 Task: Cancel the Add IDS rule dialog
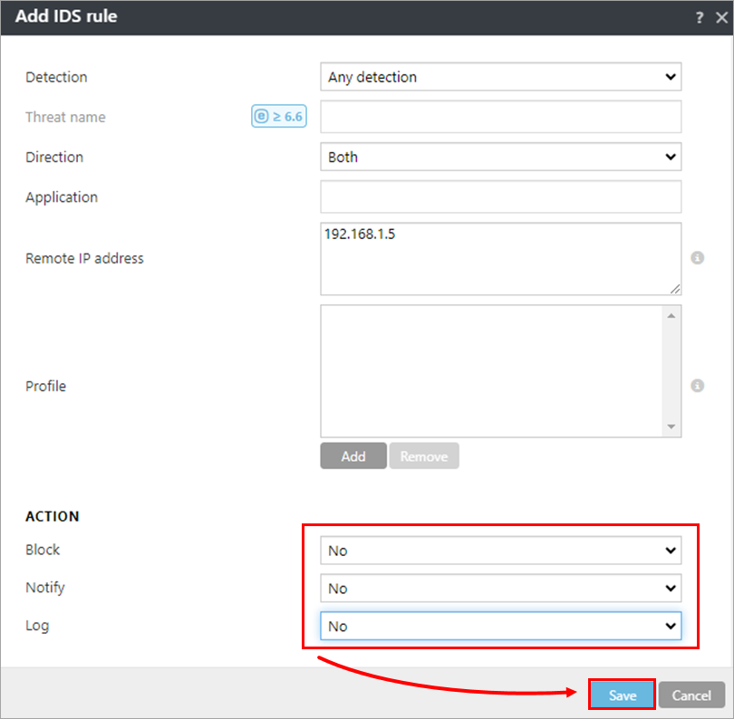[x=691, y=695]
